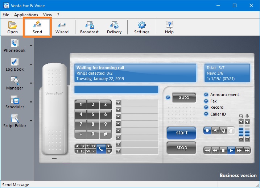Click the X clear key on keypad
Viewport: 260px width, 188px height.
(109, 151)
